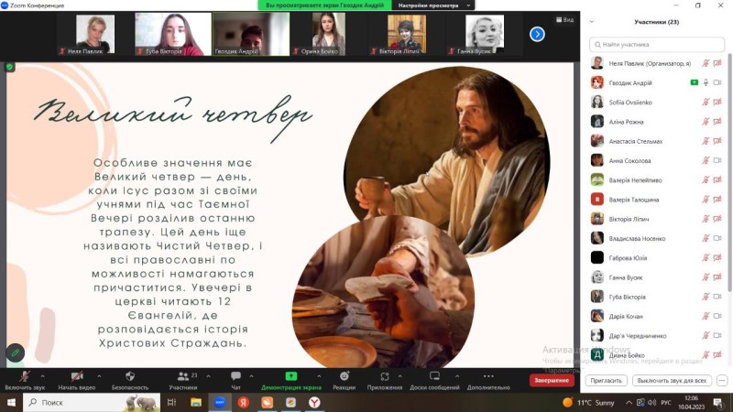Focus the Найти участника search field
The height and width of the screenshot is (412, 733).
coord(657,44)
